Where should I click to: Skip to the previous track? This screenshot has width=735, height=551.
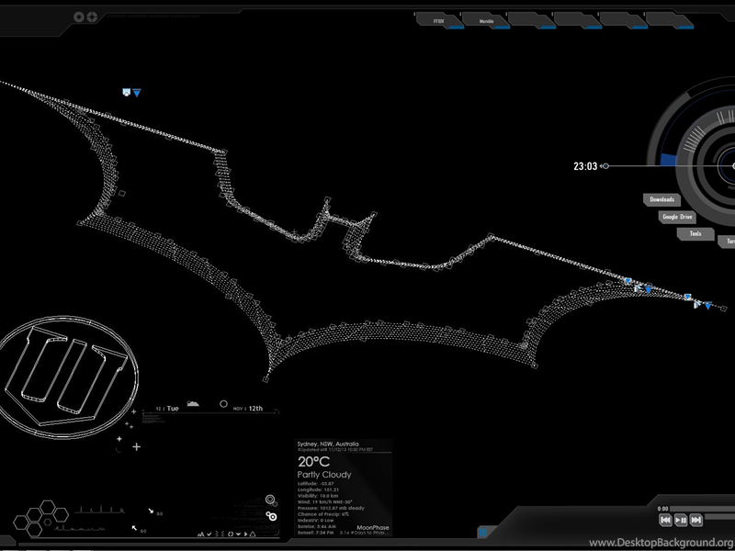pyautogui.click(x=665, y=520)
